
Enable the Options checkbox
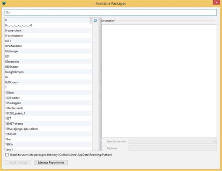(104, 148)
